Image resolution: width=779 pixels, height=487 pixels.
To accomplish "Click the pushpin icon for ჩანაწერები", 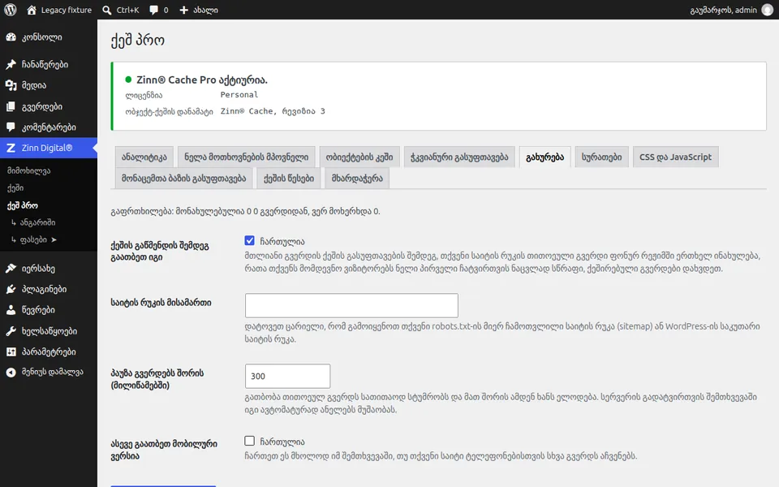I will pos(11,65).
